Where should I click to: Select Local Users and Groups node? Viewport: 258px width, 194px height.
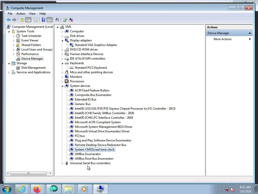[x=37, y=50]
